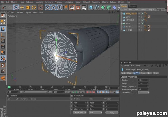Click the Height field stepper arrows

click(x=148, y=83)
